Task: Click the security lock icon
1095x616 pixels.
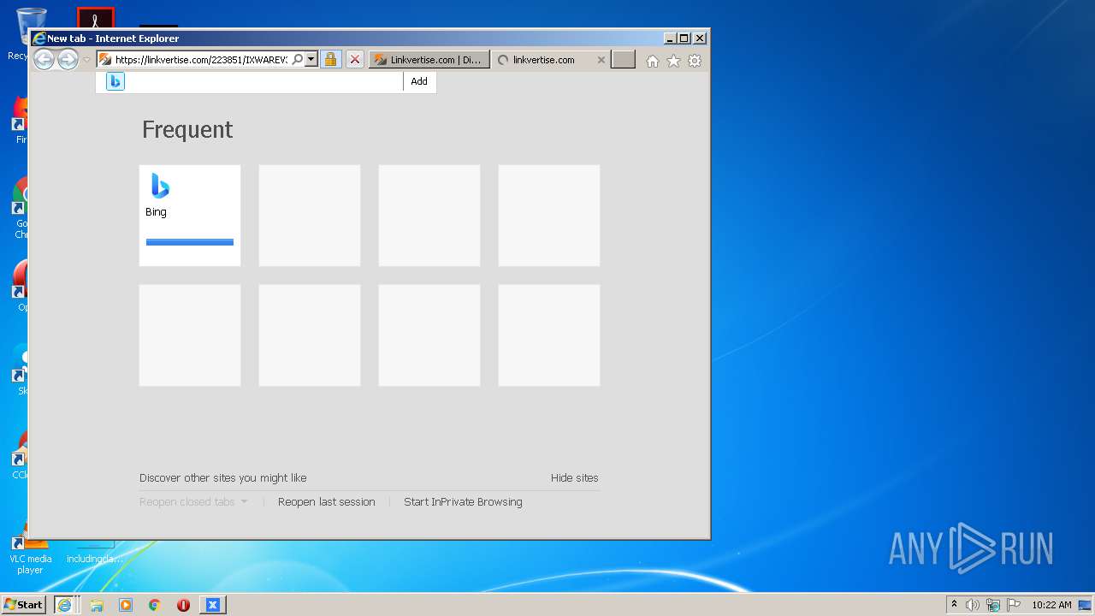Action: [x=330, y=60]
